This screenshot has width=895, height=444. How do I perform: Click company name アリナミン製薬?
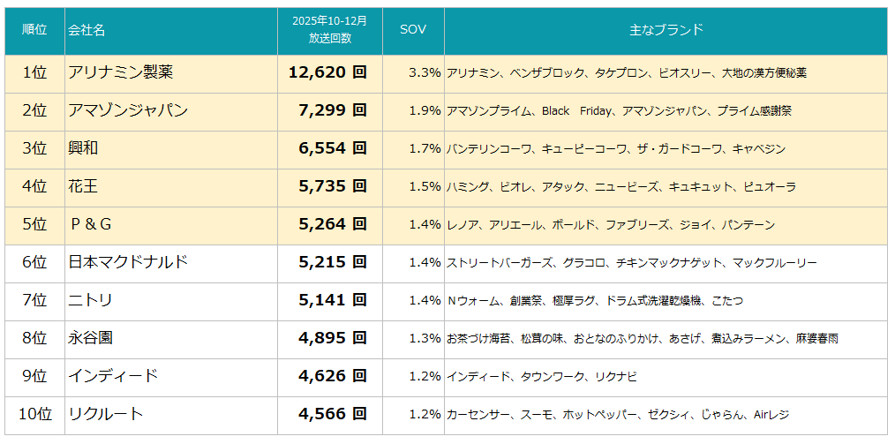point(127,72)
